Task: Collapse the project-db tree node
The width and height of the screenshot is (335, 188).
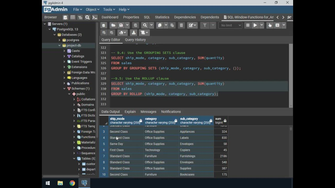Action: 59,45
